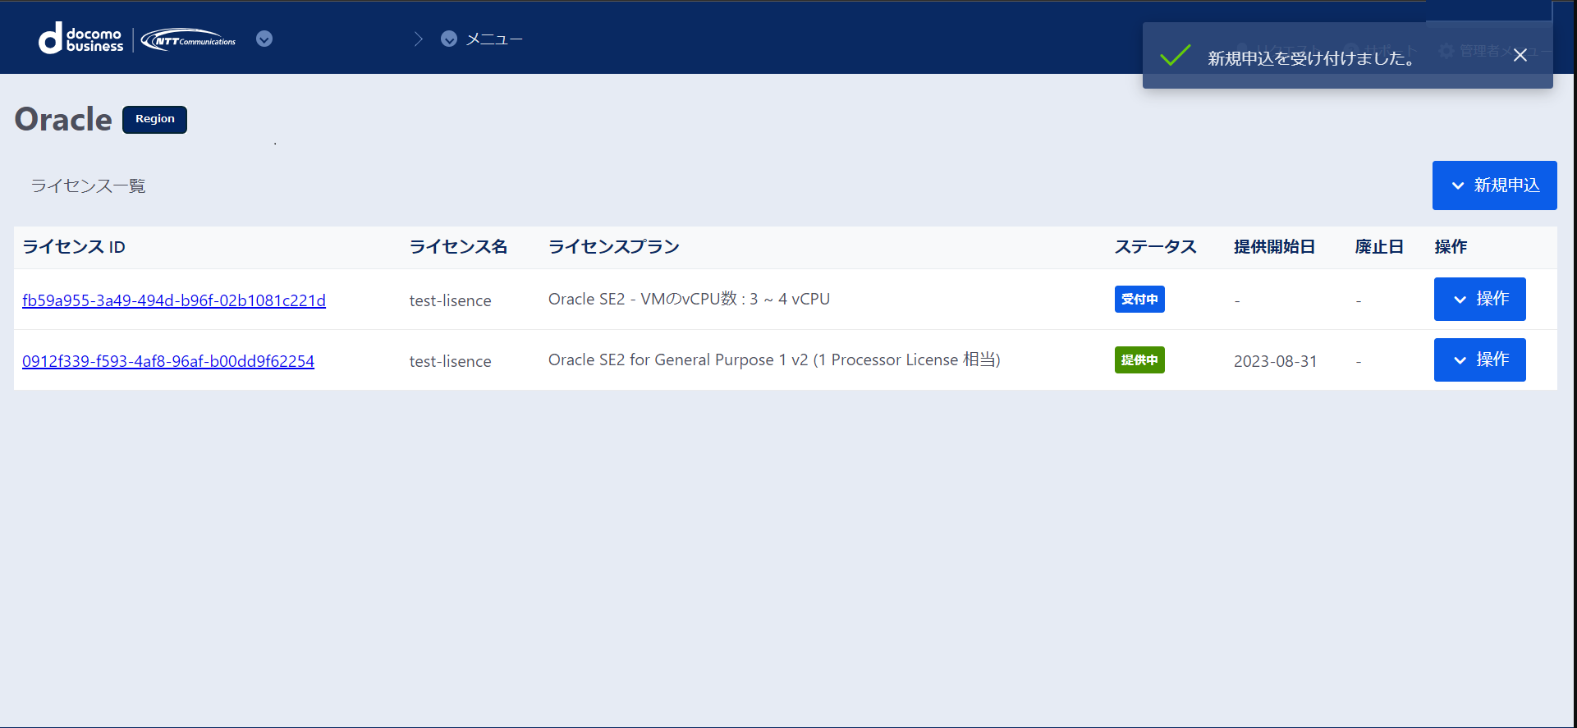Click the NTT Communications logo
This screenshot has width=1577, height=728.
pyautogui.click(x=188, y=39)
